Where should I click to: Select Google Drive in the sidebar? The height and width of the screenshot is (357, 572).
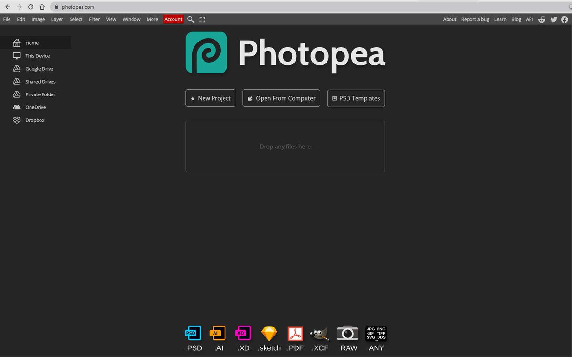tap(36, 69)
